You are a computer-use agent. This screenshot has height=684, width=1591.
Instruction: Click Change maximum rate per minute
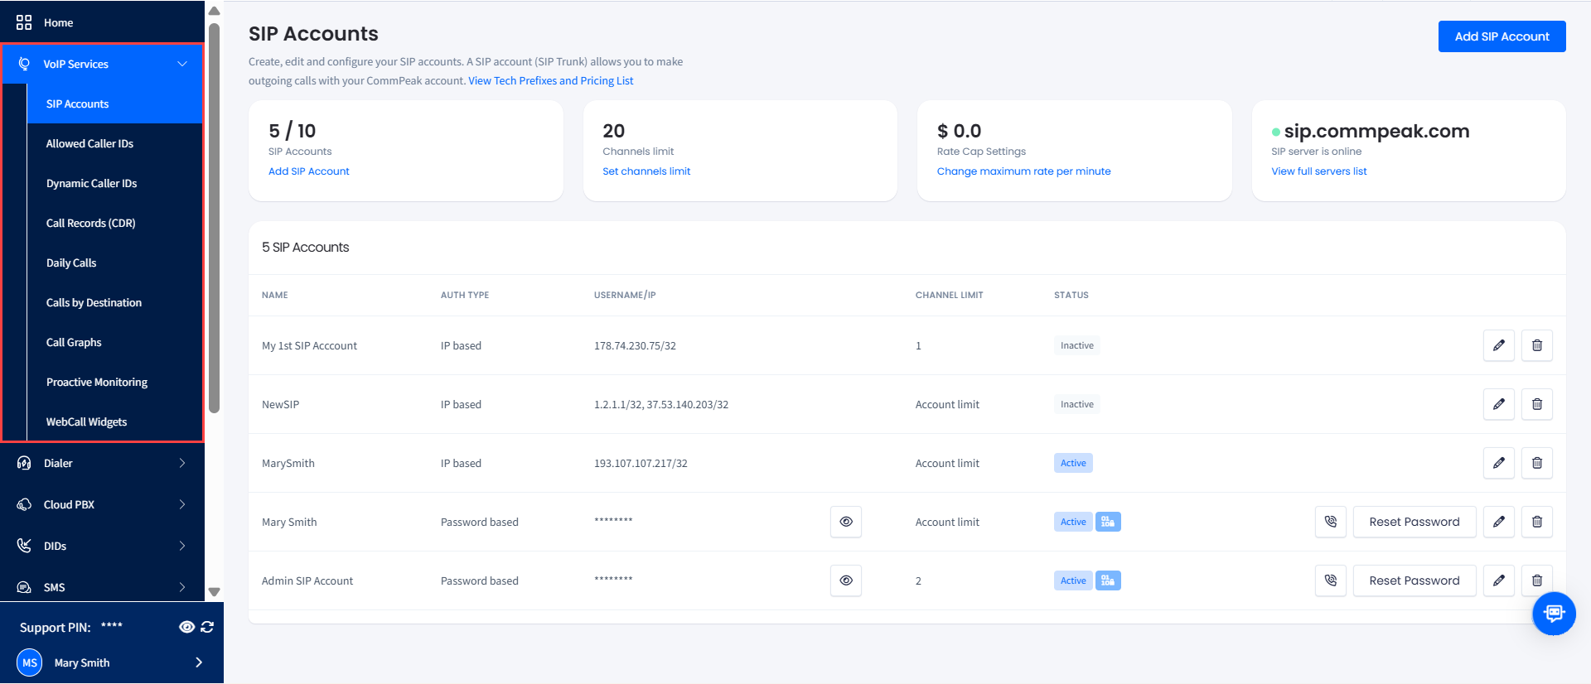click(x=1023, y=171)
